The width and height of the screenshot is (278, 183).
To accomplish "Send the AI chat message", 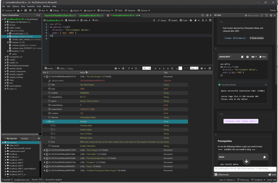I will coord(272,175).
